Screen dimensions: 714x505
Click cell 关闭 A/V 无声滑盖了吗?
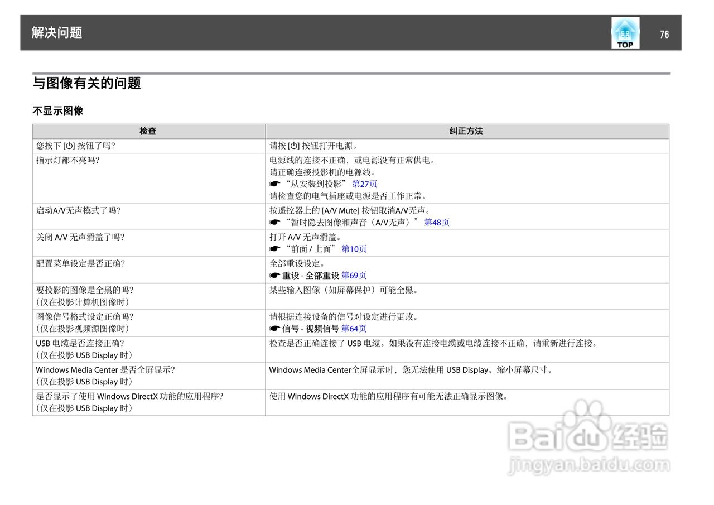[149, 243]
